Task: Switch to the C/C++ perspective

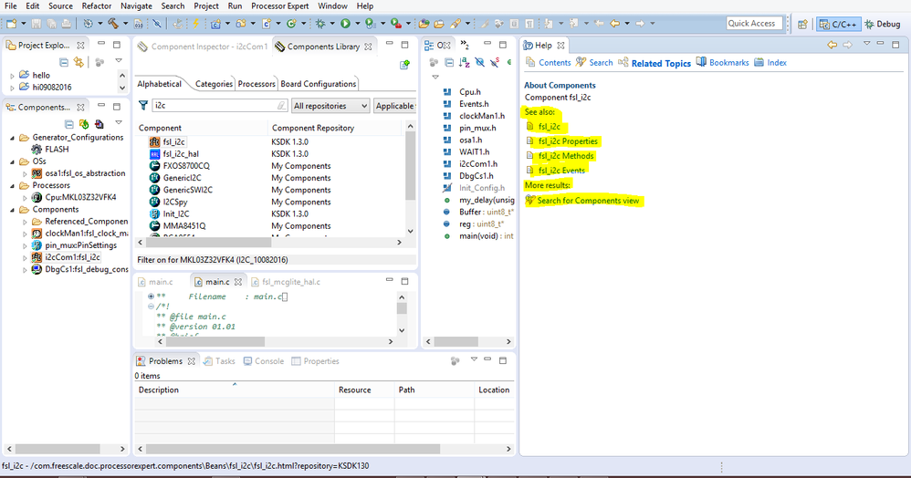Action: click(838, 24)
